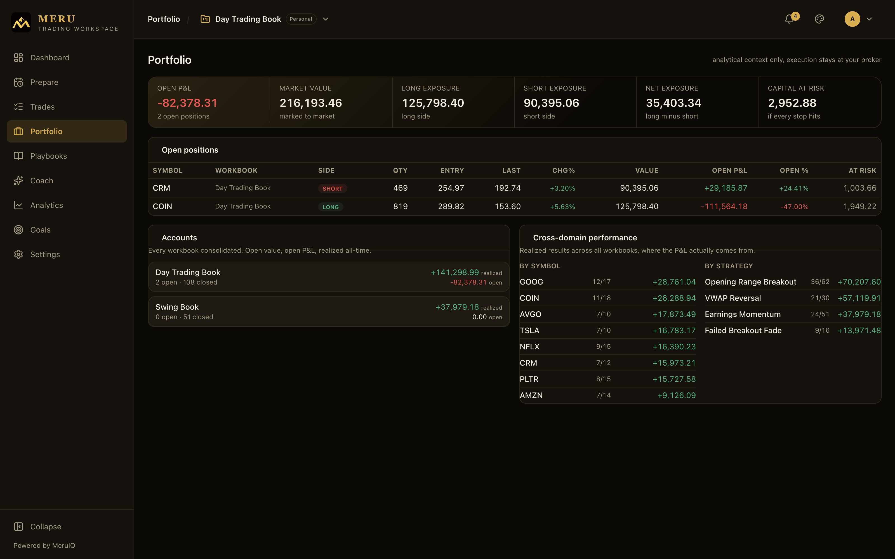Click the TSLA row in By Symbol
The height and width of the screenshot is (559, 895).
pyautogui.click(x=608, y=331)
